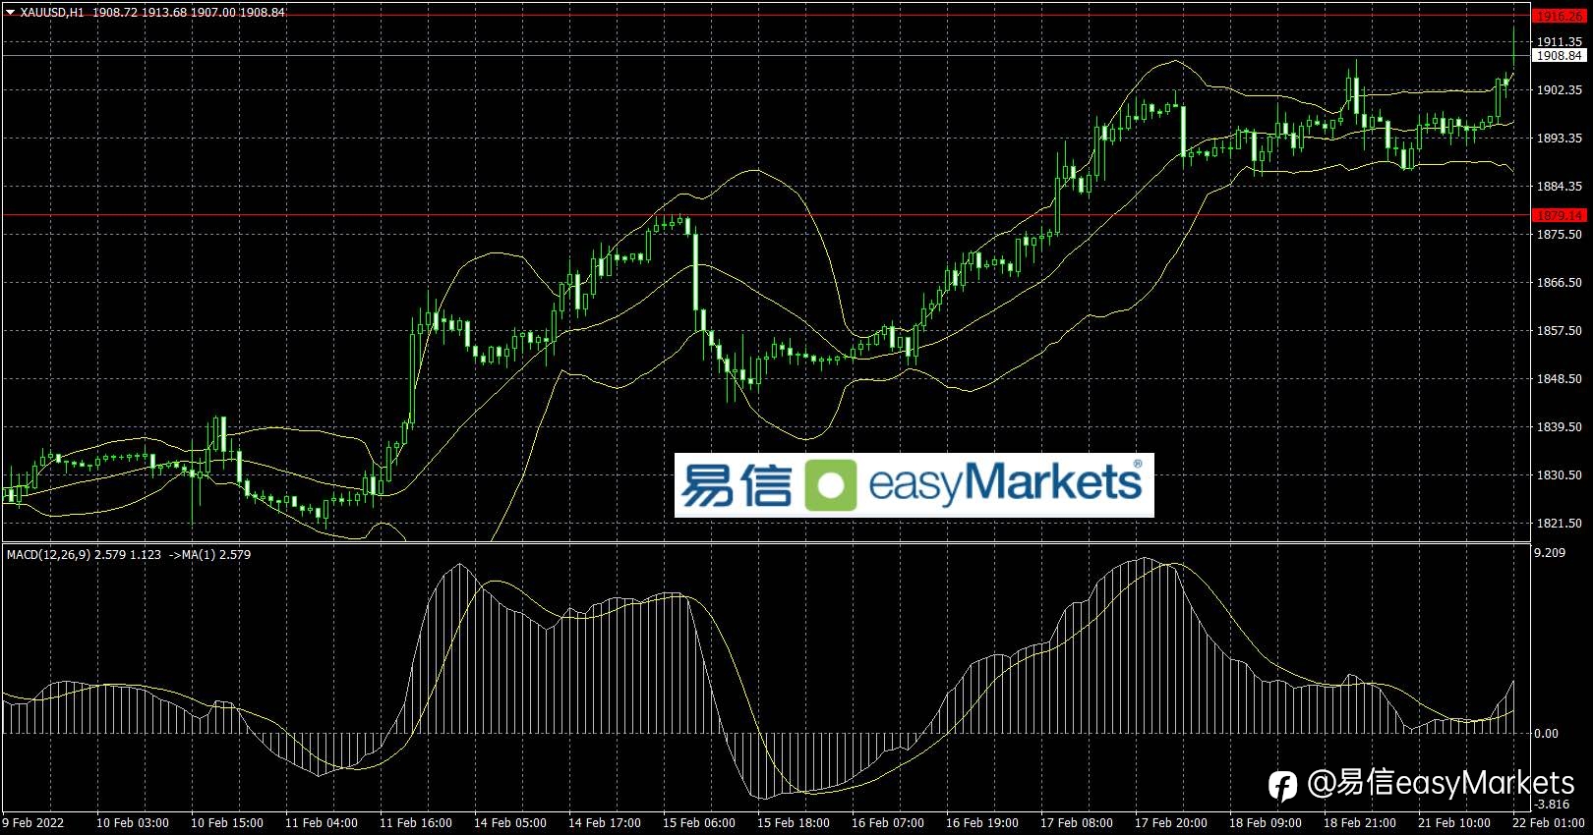Click the 14 Feb 05:00 time label

(510, 823)
